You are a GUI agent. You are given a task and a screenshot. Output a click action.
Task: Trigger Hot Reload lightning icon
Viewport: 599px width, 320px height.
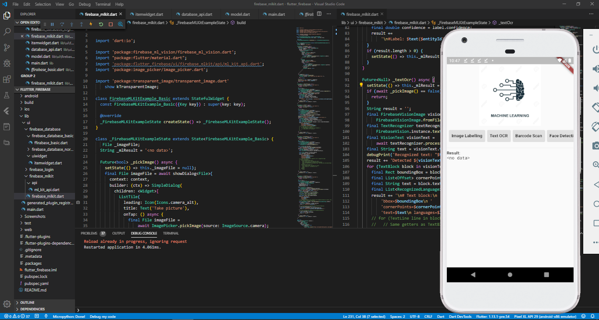[x=91, y=24]
